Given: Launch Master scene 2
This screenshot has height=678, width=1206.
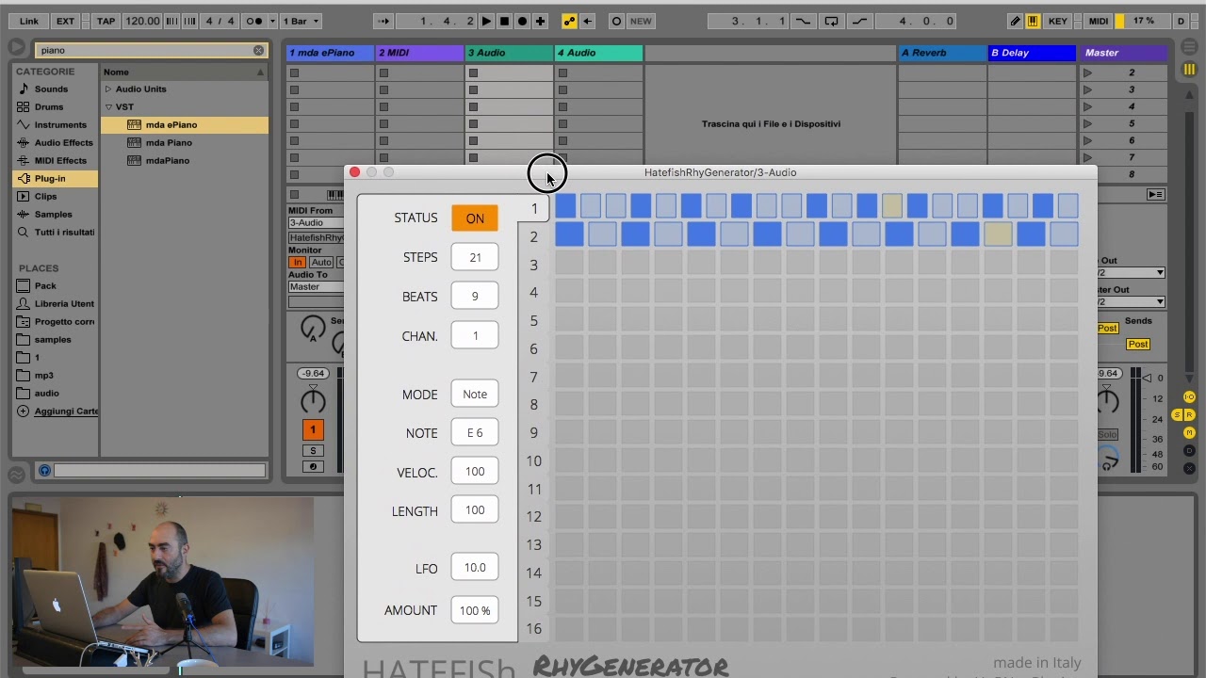Looking at the screenshot, I should pos(1087,73).
